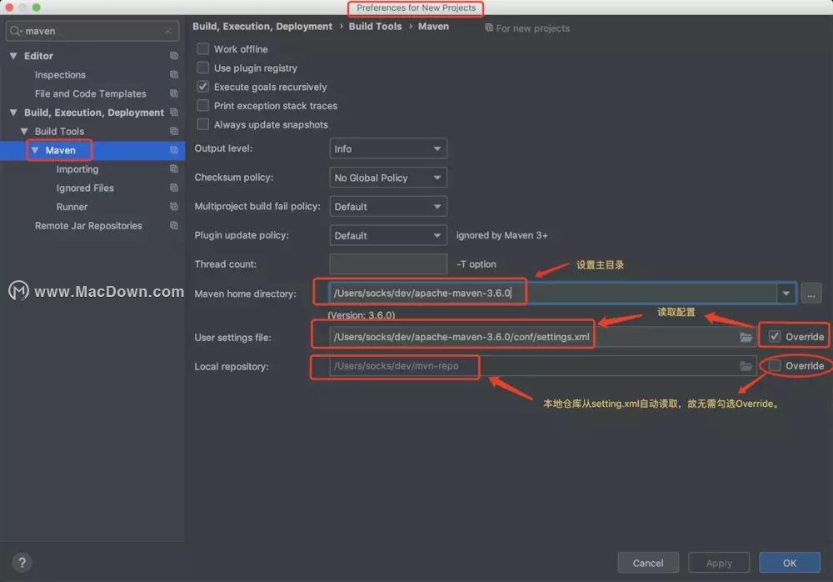Open the help question mark button
The image size is (833, 582).
(x=22, y=562)
